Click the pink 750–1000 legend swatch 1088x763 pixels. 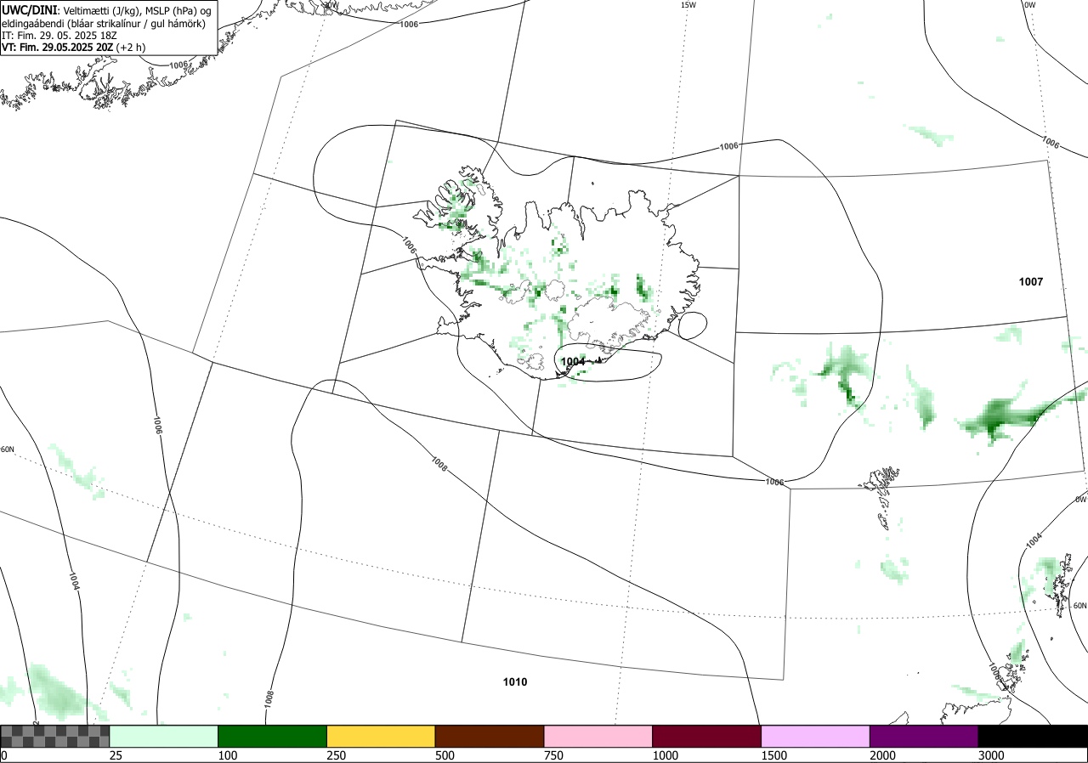click(598, 736)
